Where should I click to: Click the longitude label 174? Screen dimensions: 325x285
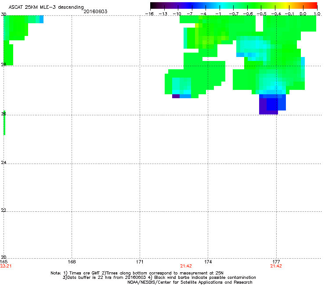coord(208,262)
